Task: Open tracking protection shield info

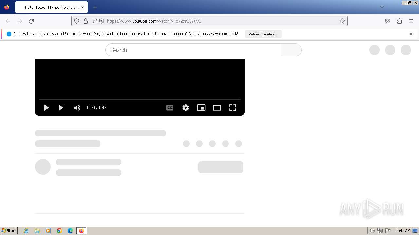Action: 77,21
